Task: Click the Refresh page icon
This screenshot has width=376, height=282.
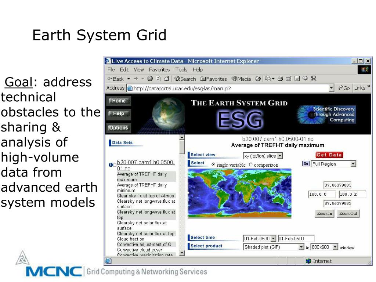Action: (158, 79)
